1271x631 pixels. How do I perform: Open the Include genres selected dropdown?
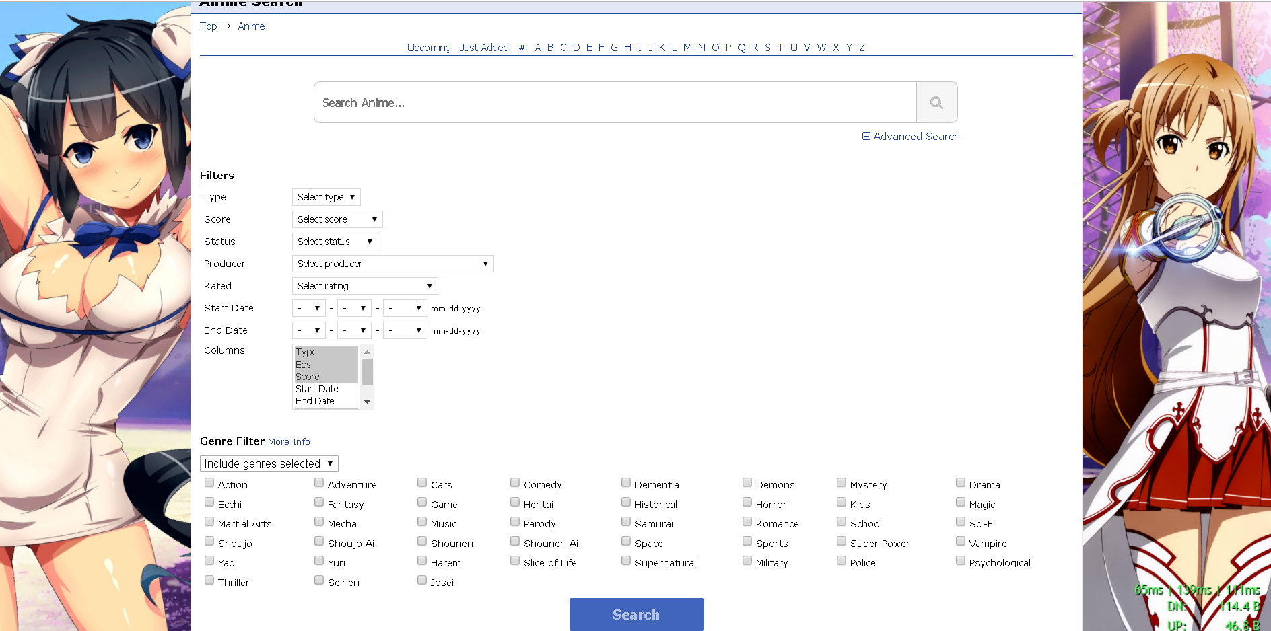[269, 463]
